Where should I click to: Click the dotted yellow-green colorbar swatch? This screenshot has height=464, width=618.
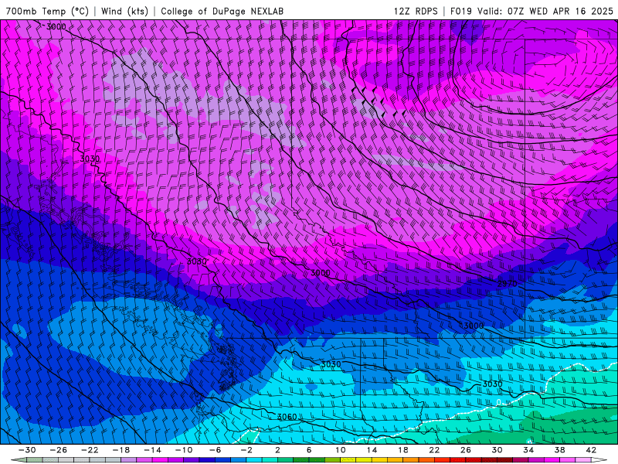[348, 460]
